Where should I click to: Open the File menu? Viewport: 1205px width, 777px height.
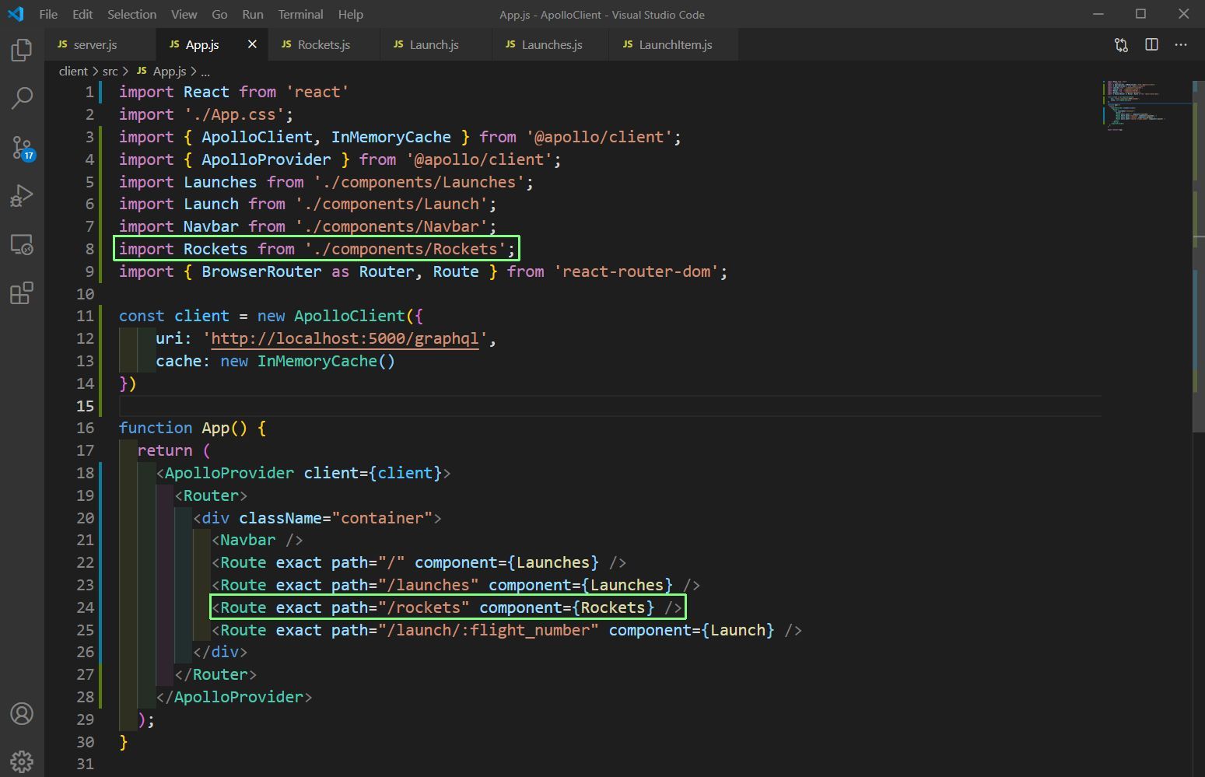tap(48, 14)
